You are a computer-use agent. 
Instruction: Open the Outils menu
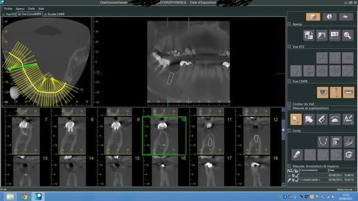coord(31,9)
